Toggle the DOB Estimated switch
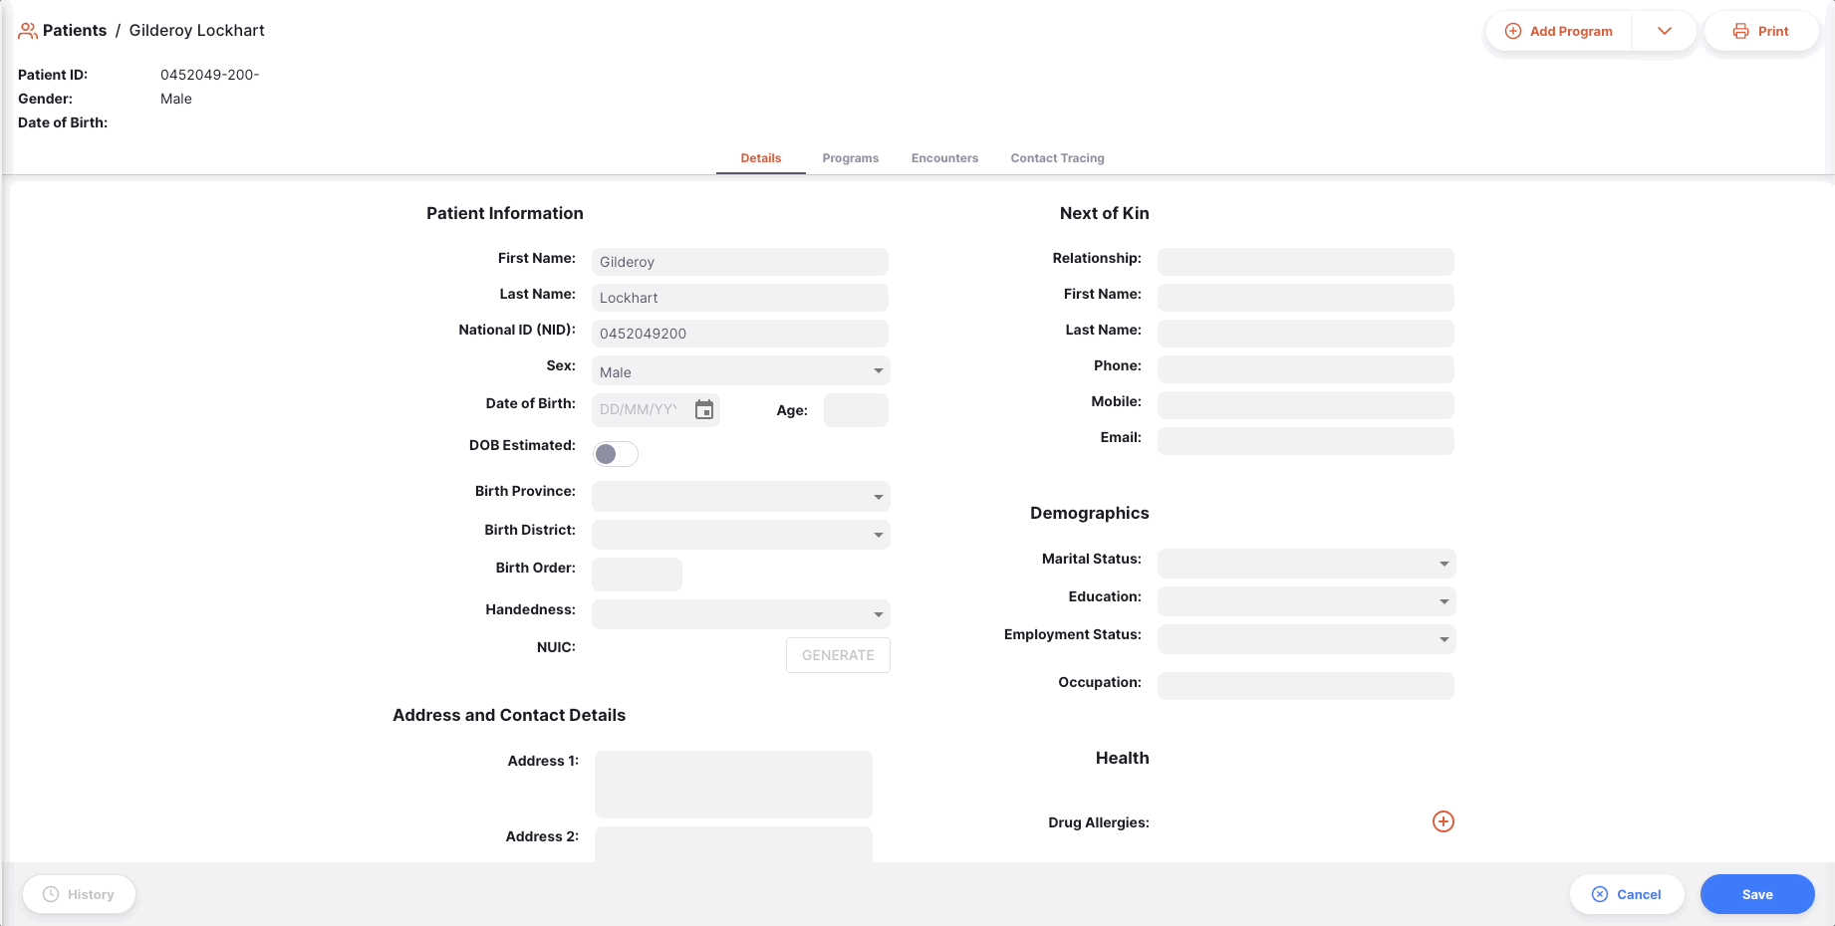Viewport: 1835px width, 926px height. point(616,454)
